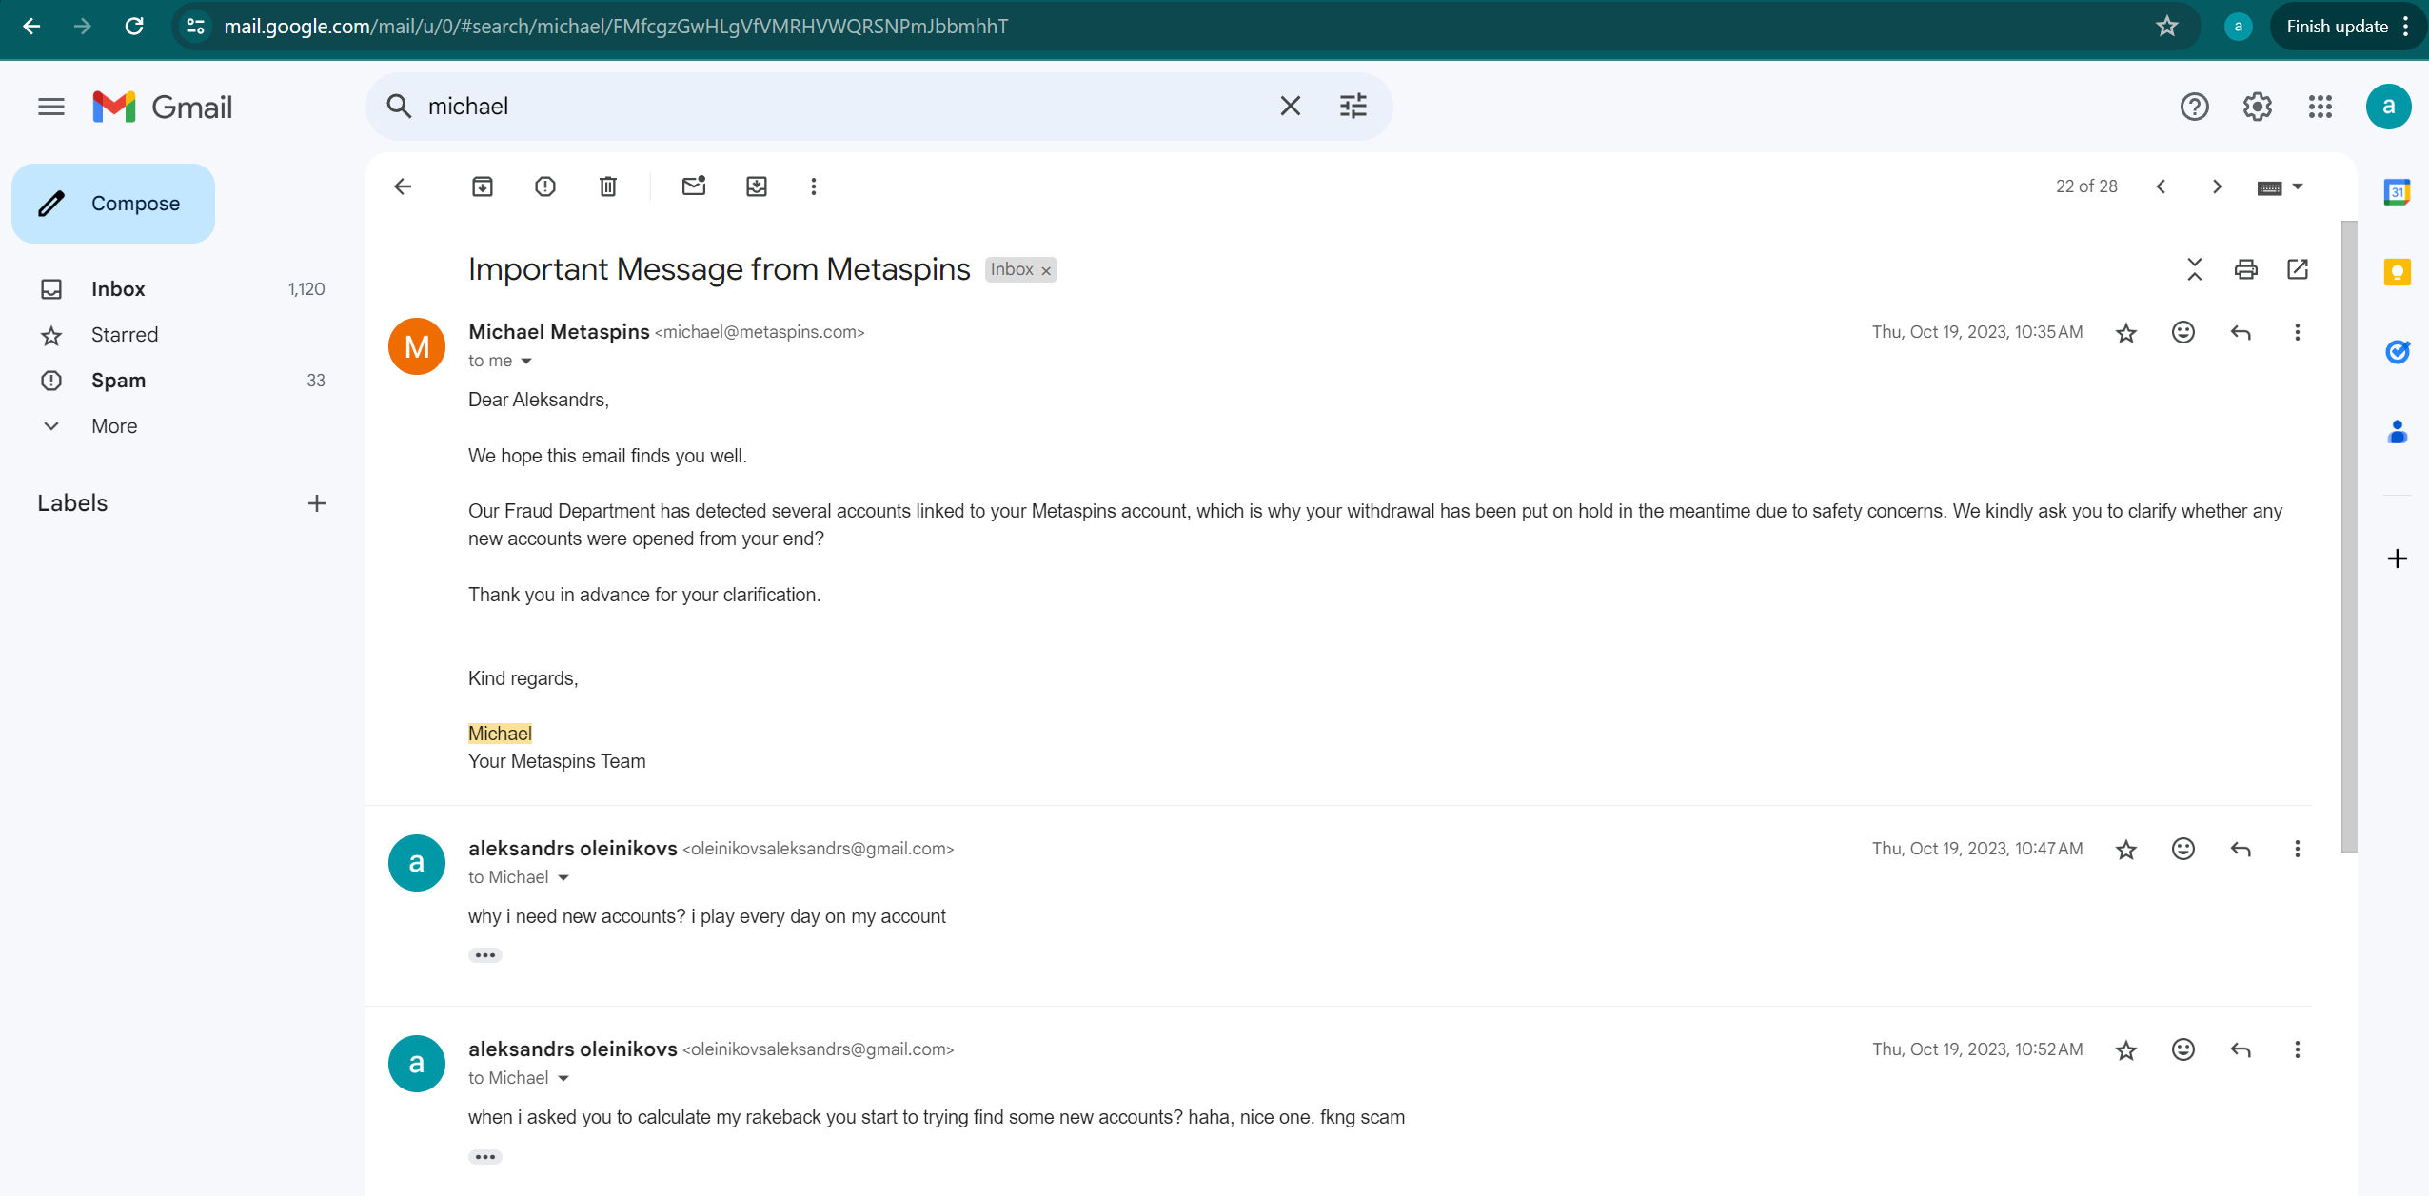Click the conversation vertical scrollbar
The height and width of the screenshot is (1196, 2429).
coord(2349,538)
